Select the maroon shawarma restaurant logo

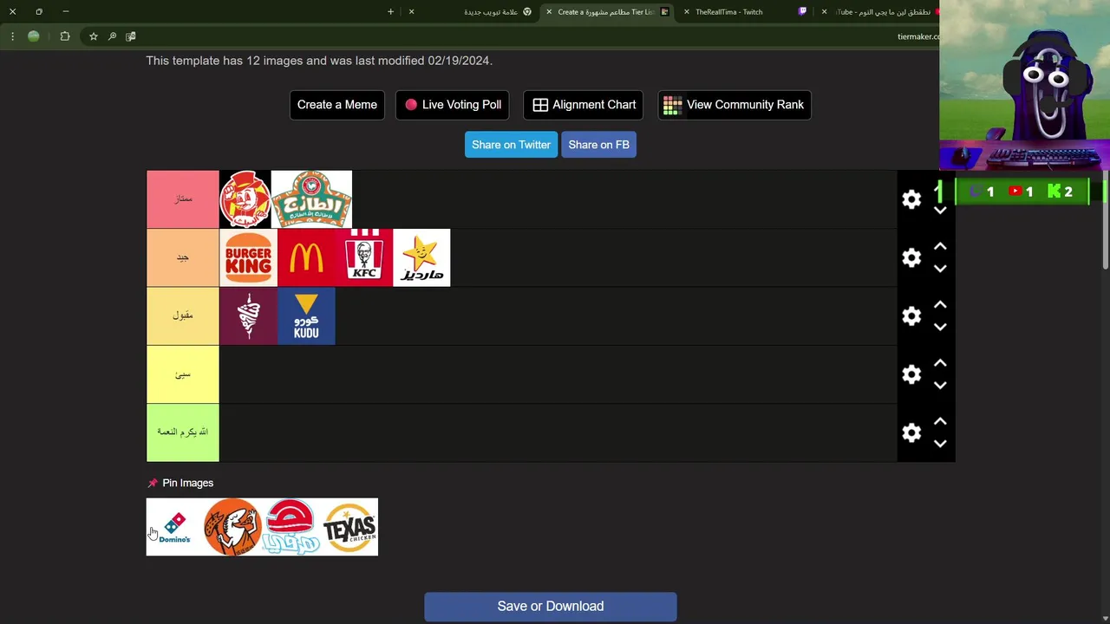[248, 315]
